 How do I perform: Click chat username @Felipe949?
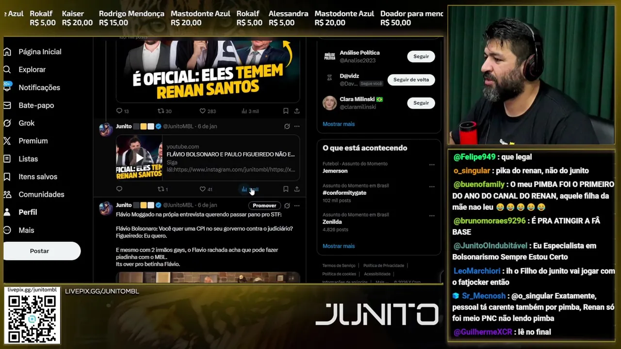pyautogui.click(x=474, y=157)
